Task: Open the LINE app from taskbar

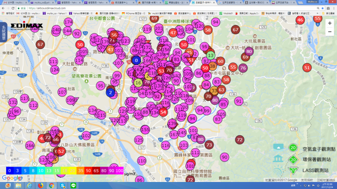Action: tap(73, 185)
